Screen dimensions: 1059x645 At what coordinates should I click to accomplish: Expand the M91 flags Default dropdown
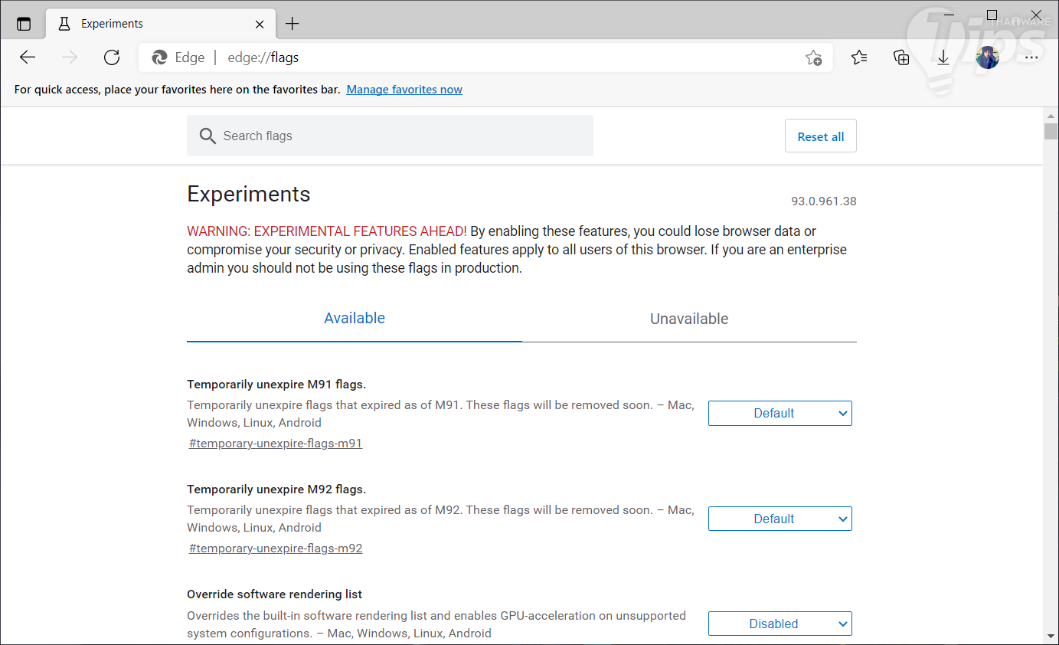click(x=780, y=414)
